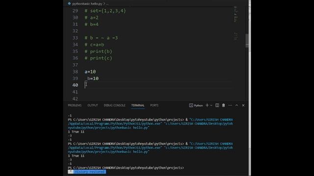Create a new terminal with plus icon
This screenshot has height=176, width=314.
(x=207, y=105)
